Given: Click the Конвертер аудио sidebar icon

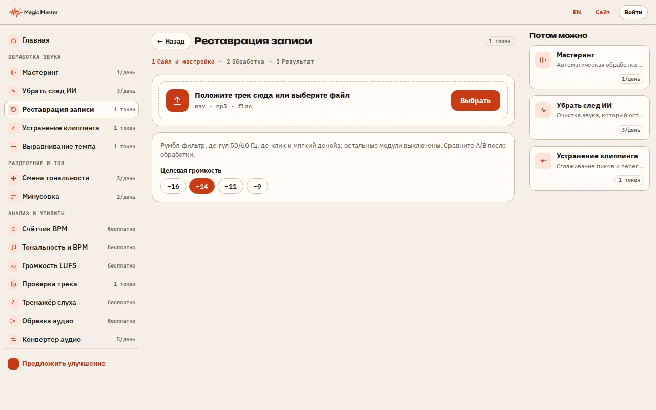Looking at the screenshot, I should coord(13,339).
